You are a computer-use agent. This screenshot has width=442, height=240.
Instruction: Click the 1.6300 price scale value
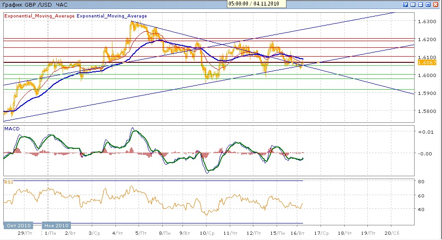[428, 21]
